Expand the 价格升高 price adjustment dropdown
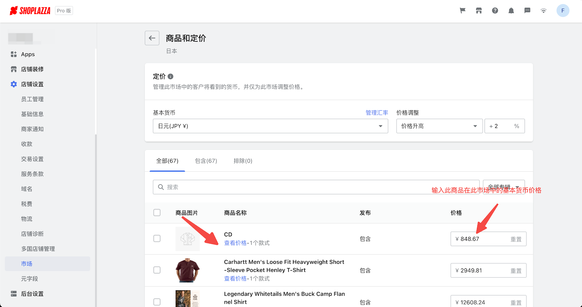The image size is (582, 307). [x=439, y=126]
